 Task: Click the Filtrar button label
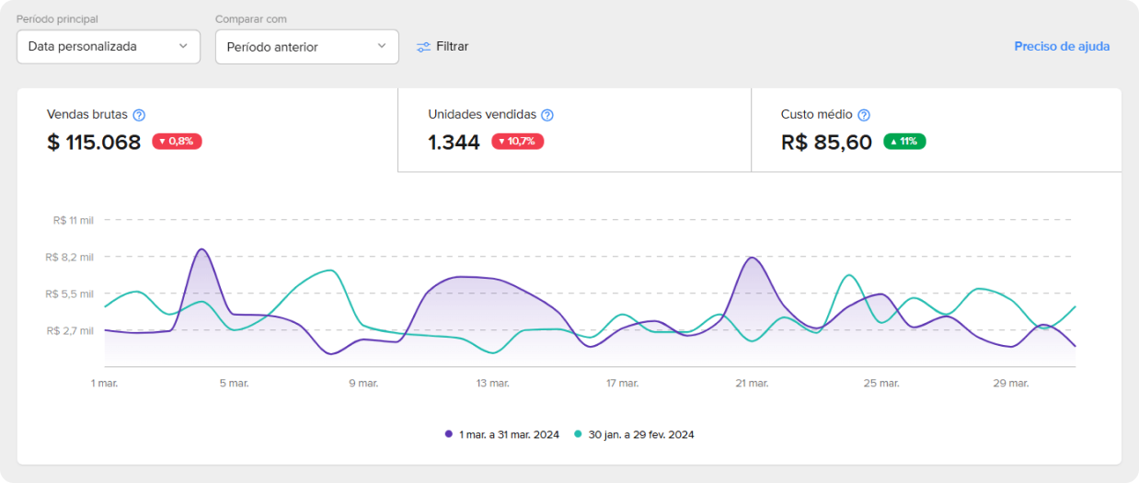coord(452,46)
